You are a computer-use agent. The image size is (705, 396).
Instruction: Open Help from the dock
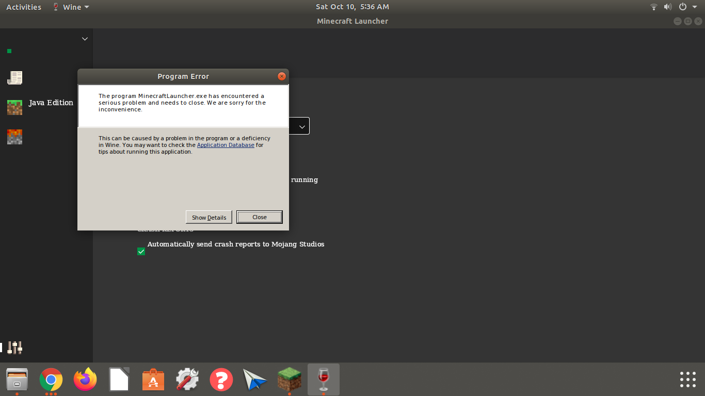pos(221,380)
